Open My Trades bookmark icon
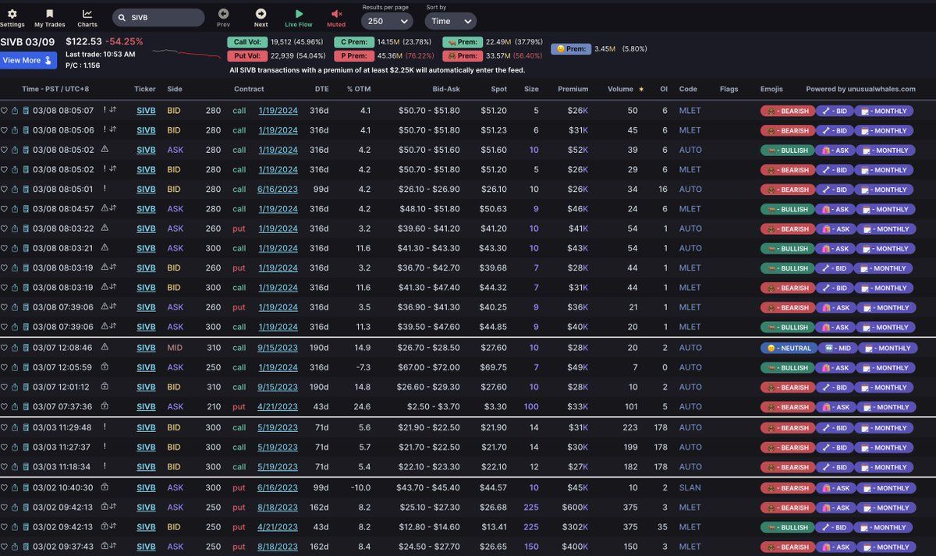The height and width of the screenshot is (556, 936). point(49,14)
